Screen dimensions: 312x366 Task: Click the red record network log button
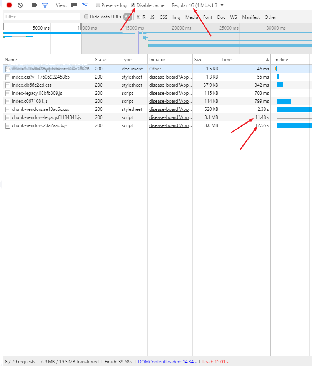point(9,5)
